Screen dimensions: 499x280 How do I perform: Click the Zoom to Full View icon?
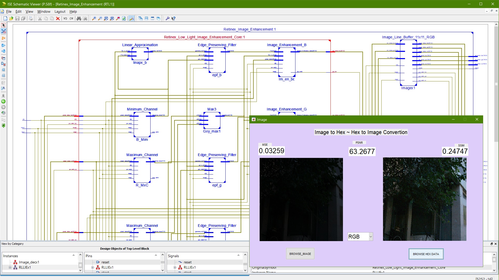(106, 18)
